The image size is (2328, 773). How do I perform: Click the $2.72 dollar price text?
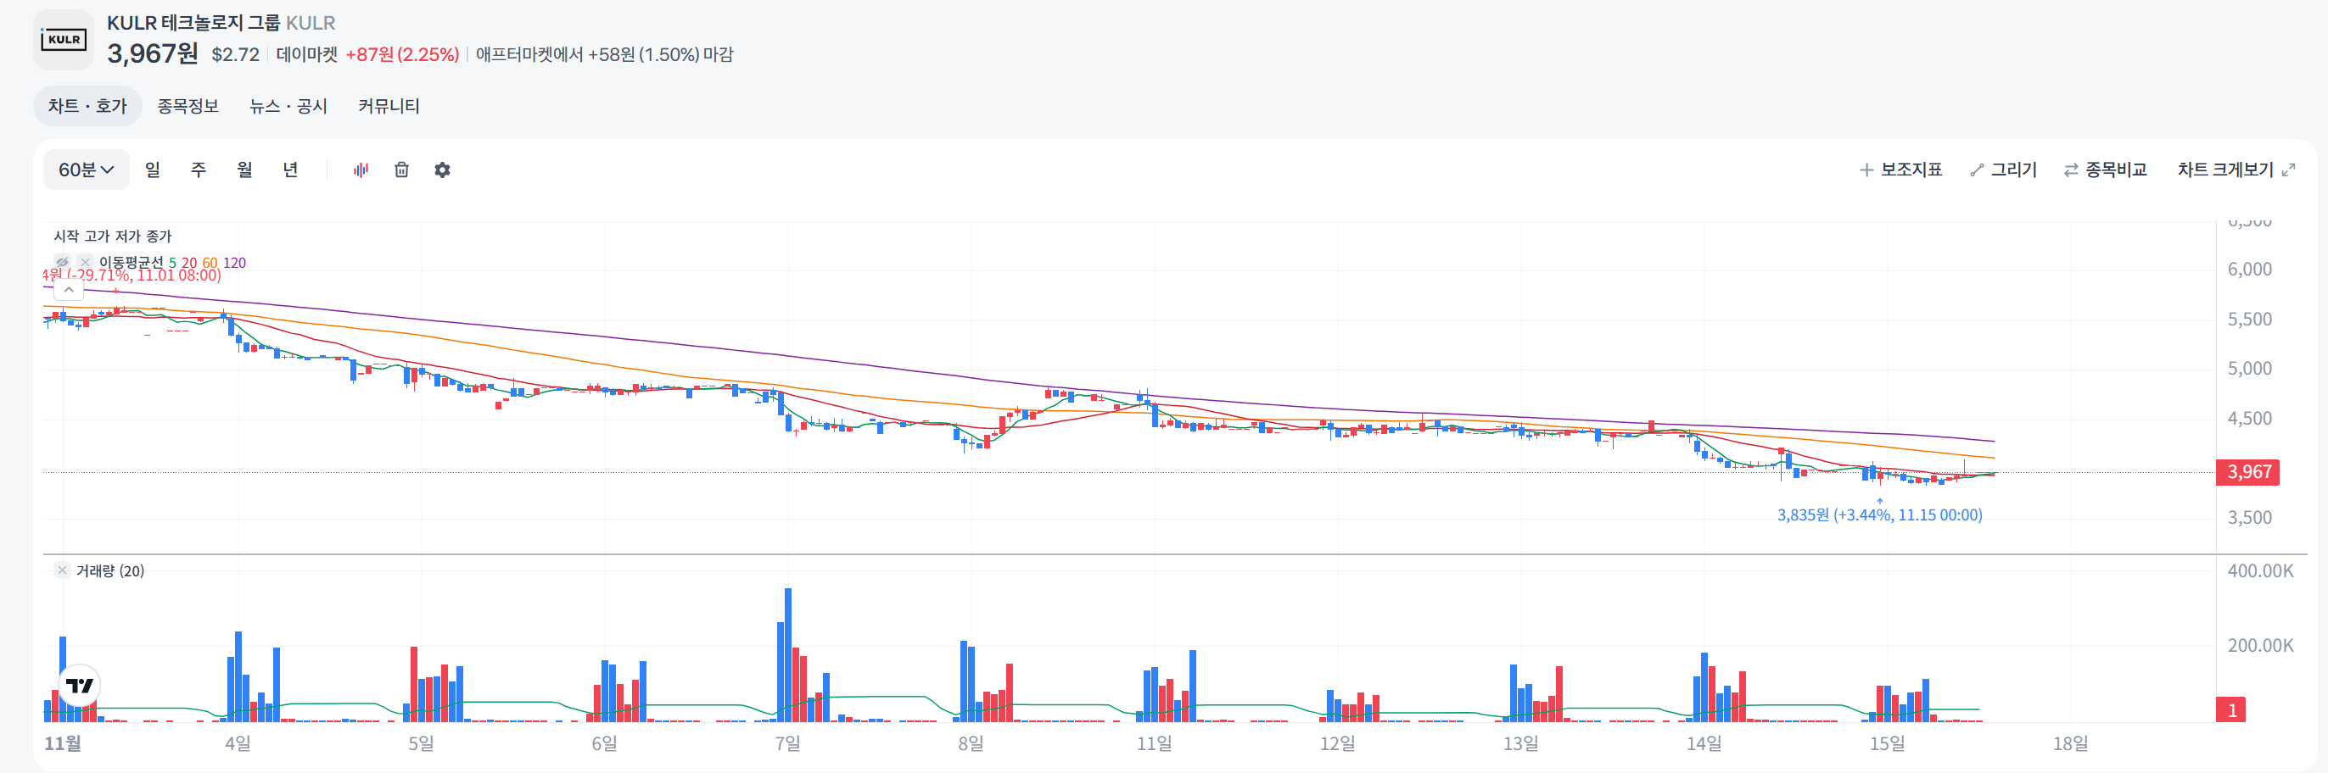pyautogui.click(x=236, y=54)
